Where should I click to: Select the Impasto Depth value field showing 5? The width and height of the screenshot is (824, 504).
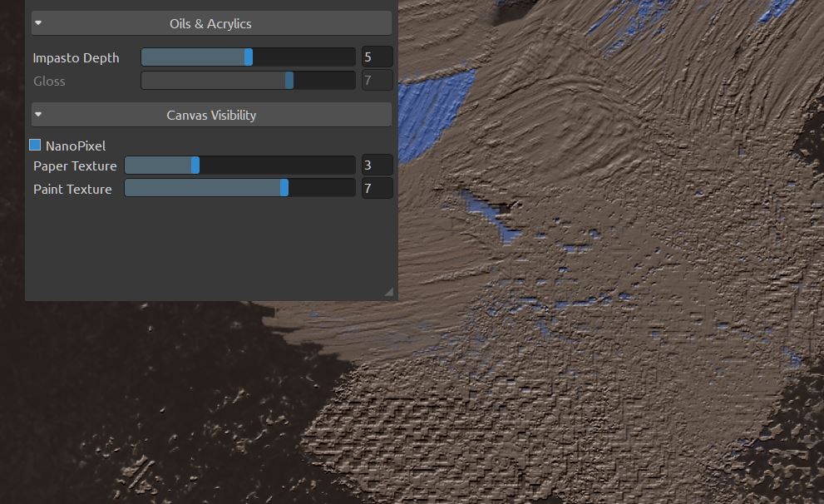pyautogui.click(x=376, y=56)
